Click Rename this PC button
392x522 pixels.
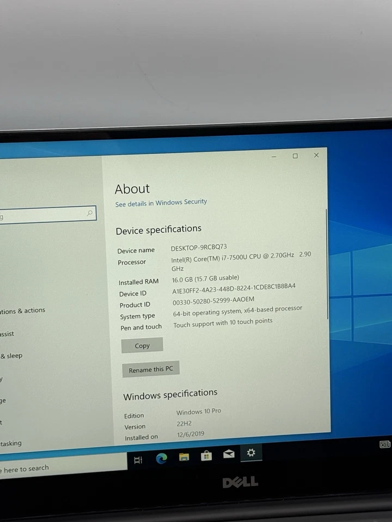pos(151,369)
